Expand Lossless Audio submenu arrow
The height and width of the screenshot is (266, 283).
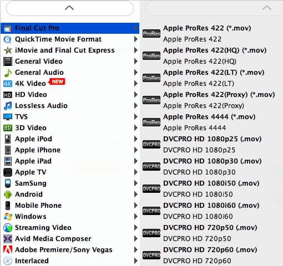coord(136,106)
